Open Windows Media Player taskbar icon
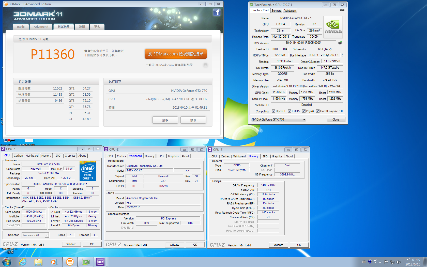This screenshot has width=427, height=267. [54, 262]
